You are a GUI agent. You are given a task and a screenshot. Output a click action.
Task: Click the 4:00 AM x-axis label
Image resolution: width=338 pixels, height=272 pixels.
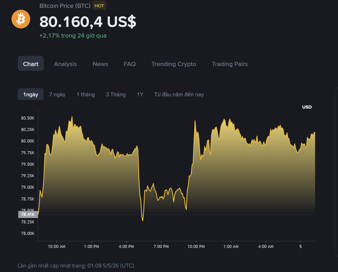pyautogui.click(x=266, y=246)
